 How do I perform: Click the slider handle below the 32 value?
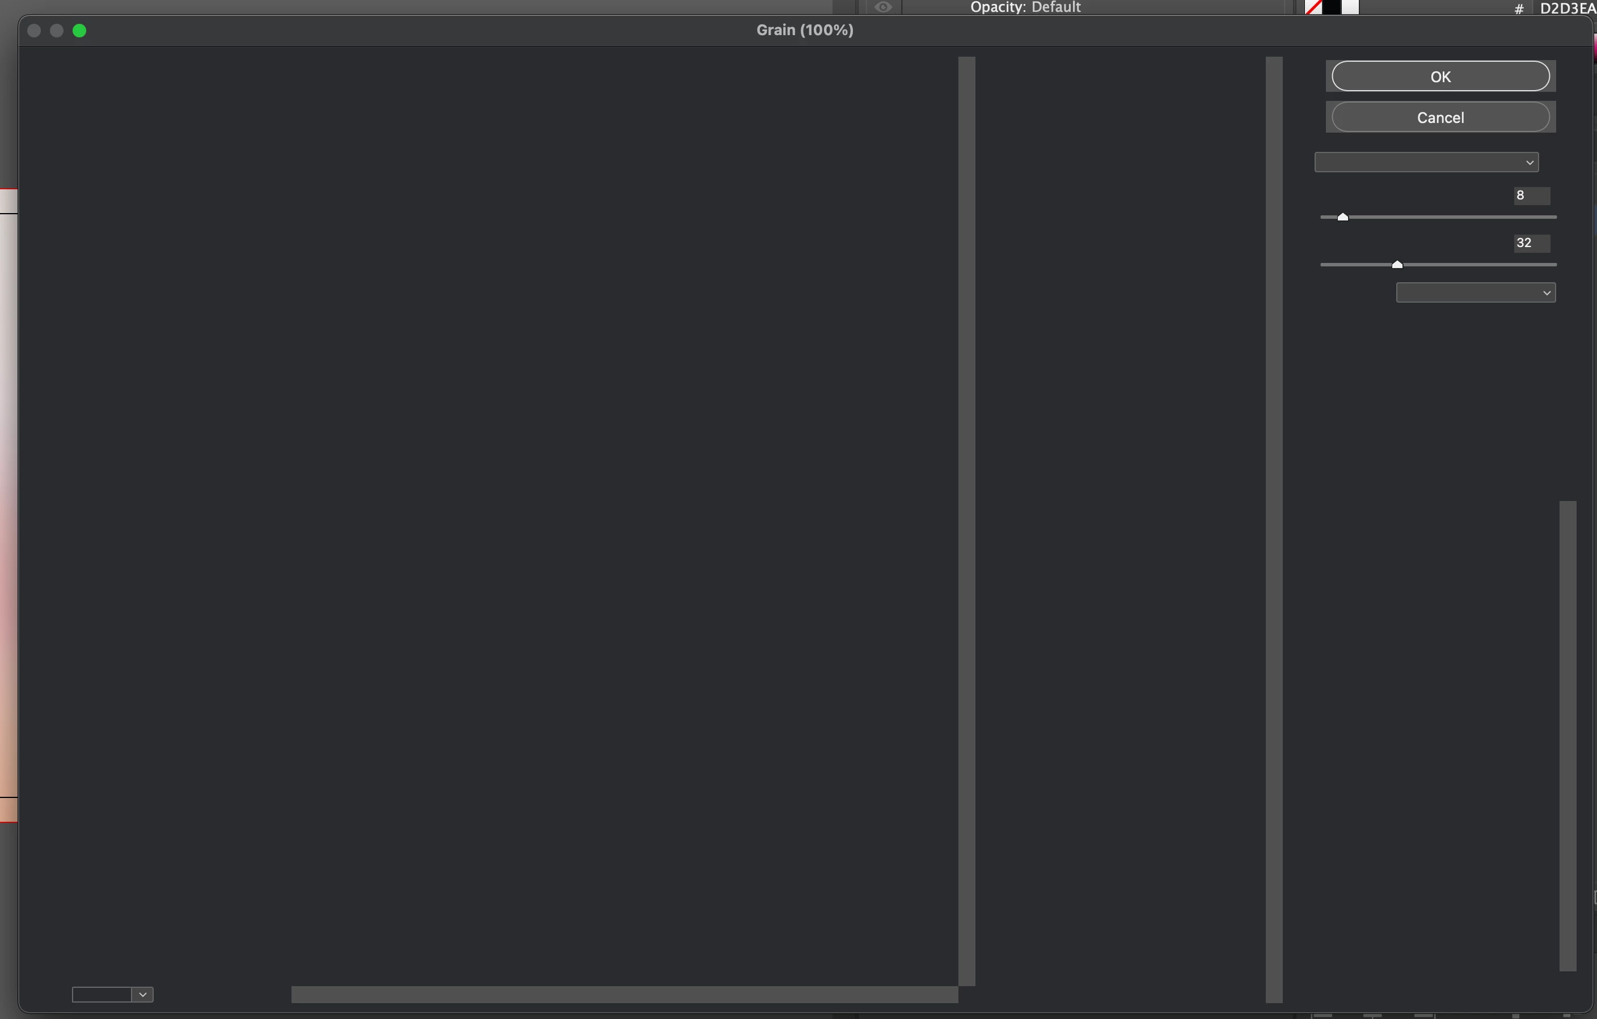pos(1397,265)
